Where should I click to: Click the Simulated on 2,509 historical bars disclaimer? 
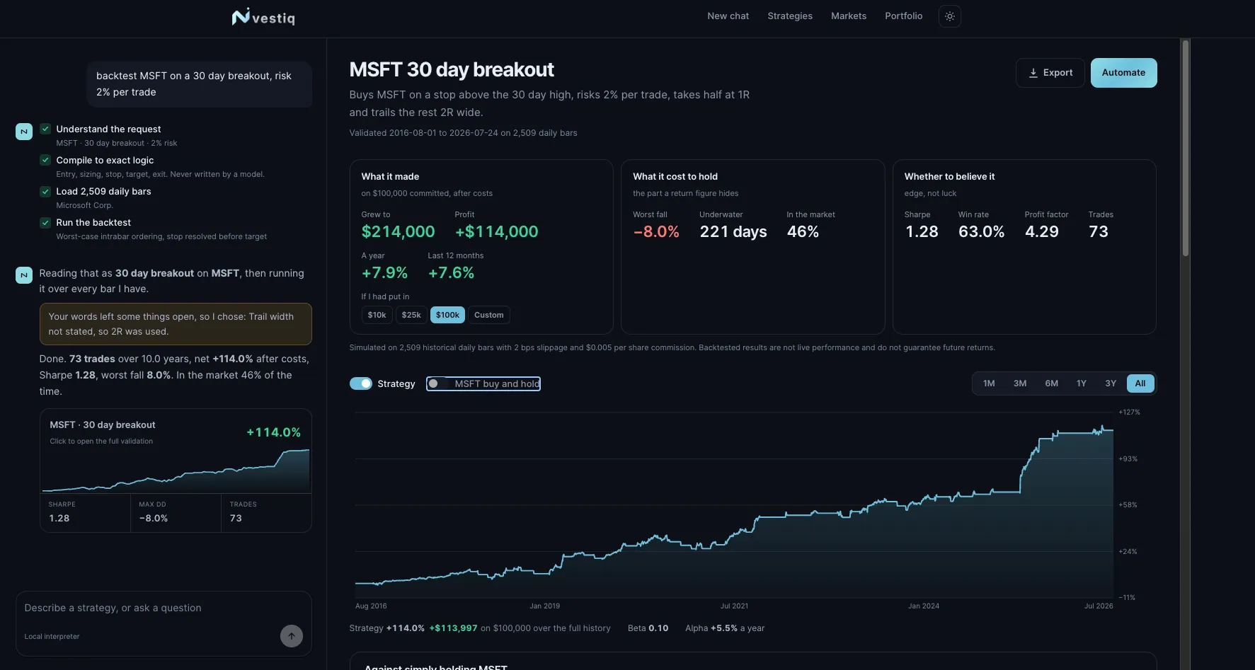click(672, 348)
